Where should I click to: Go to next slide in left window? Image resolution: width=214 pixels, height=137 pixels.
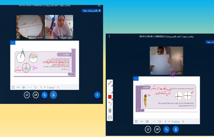58,87
